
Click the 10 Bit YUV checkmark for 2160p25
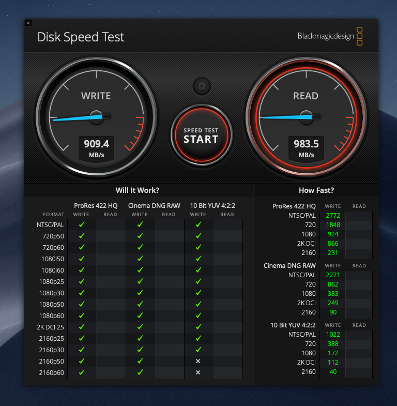tap(198, 338)
